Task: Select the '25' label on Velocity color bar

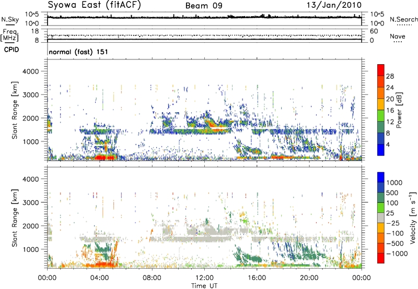Action: click(390, 213)
